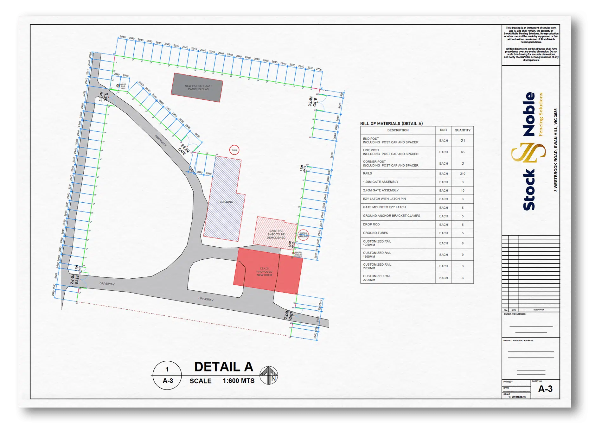The width and height of the screenshot is (595, 424).
Task: Click the 3 Westbrook Road address text
Action: [555, 150]
